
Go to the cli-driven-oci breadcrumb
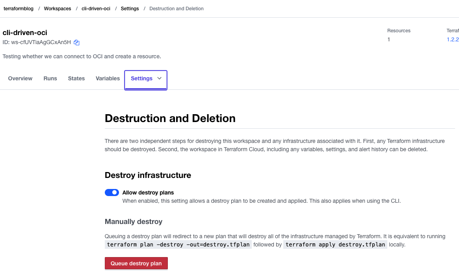point(96,9)
